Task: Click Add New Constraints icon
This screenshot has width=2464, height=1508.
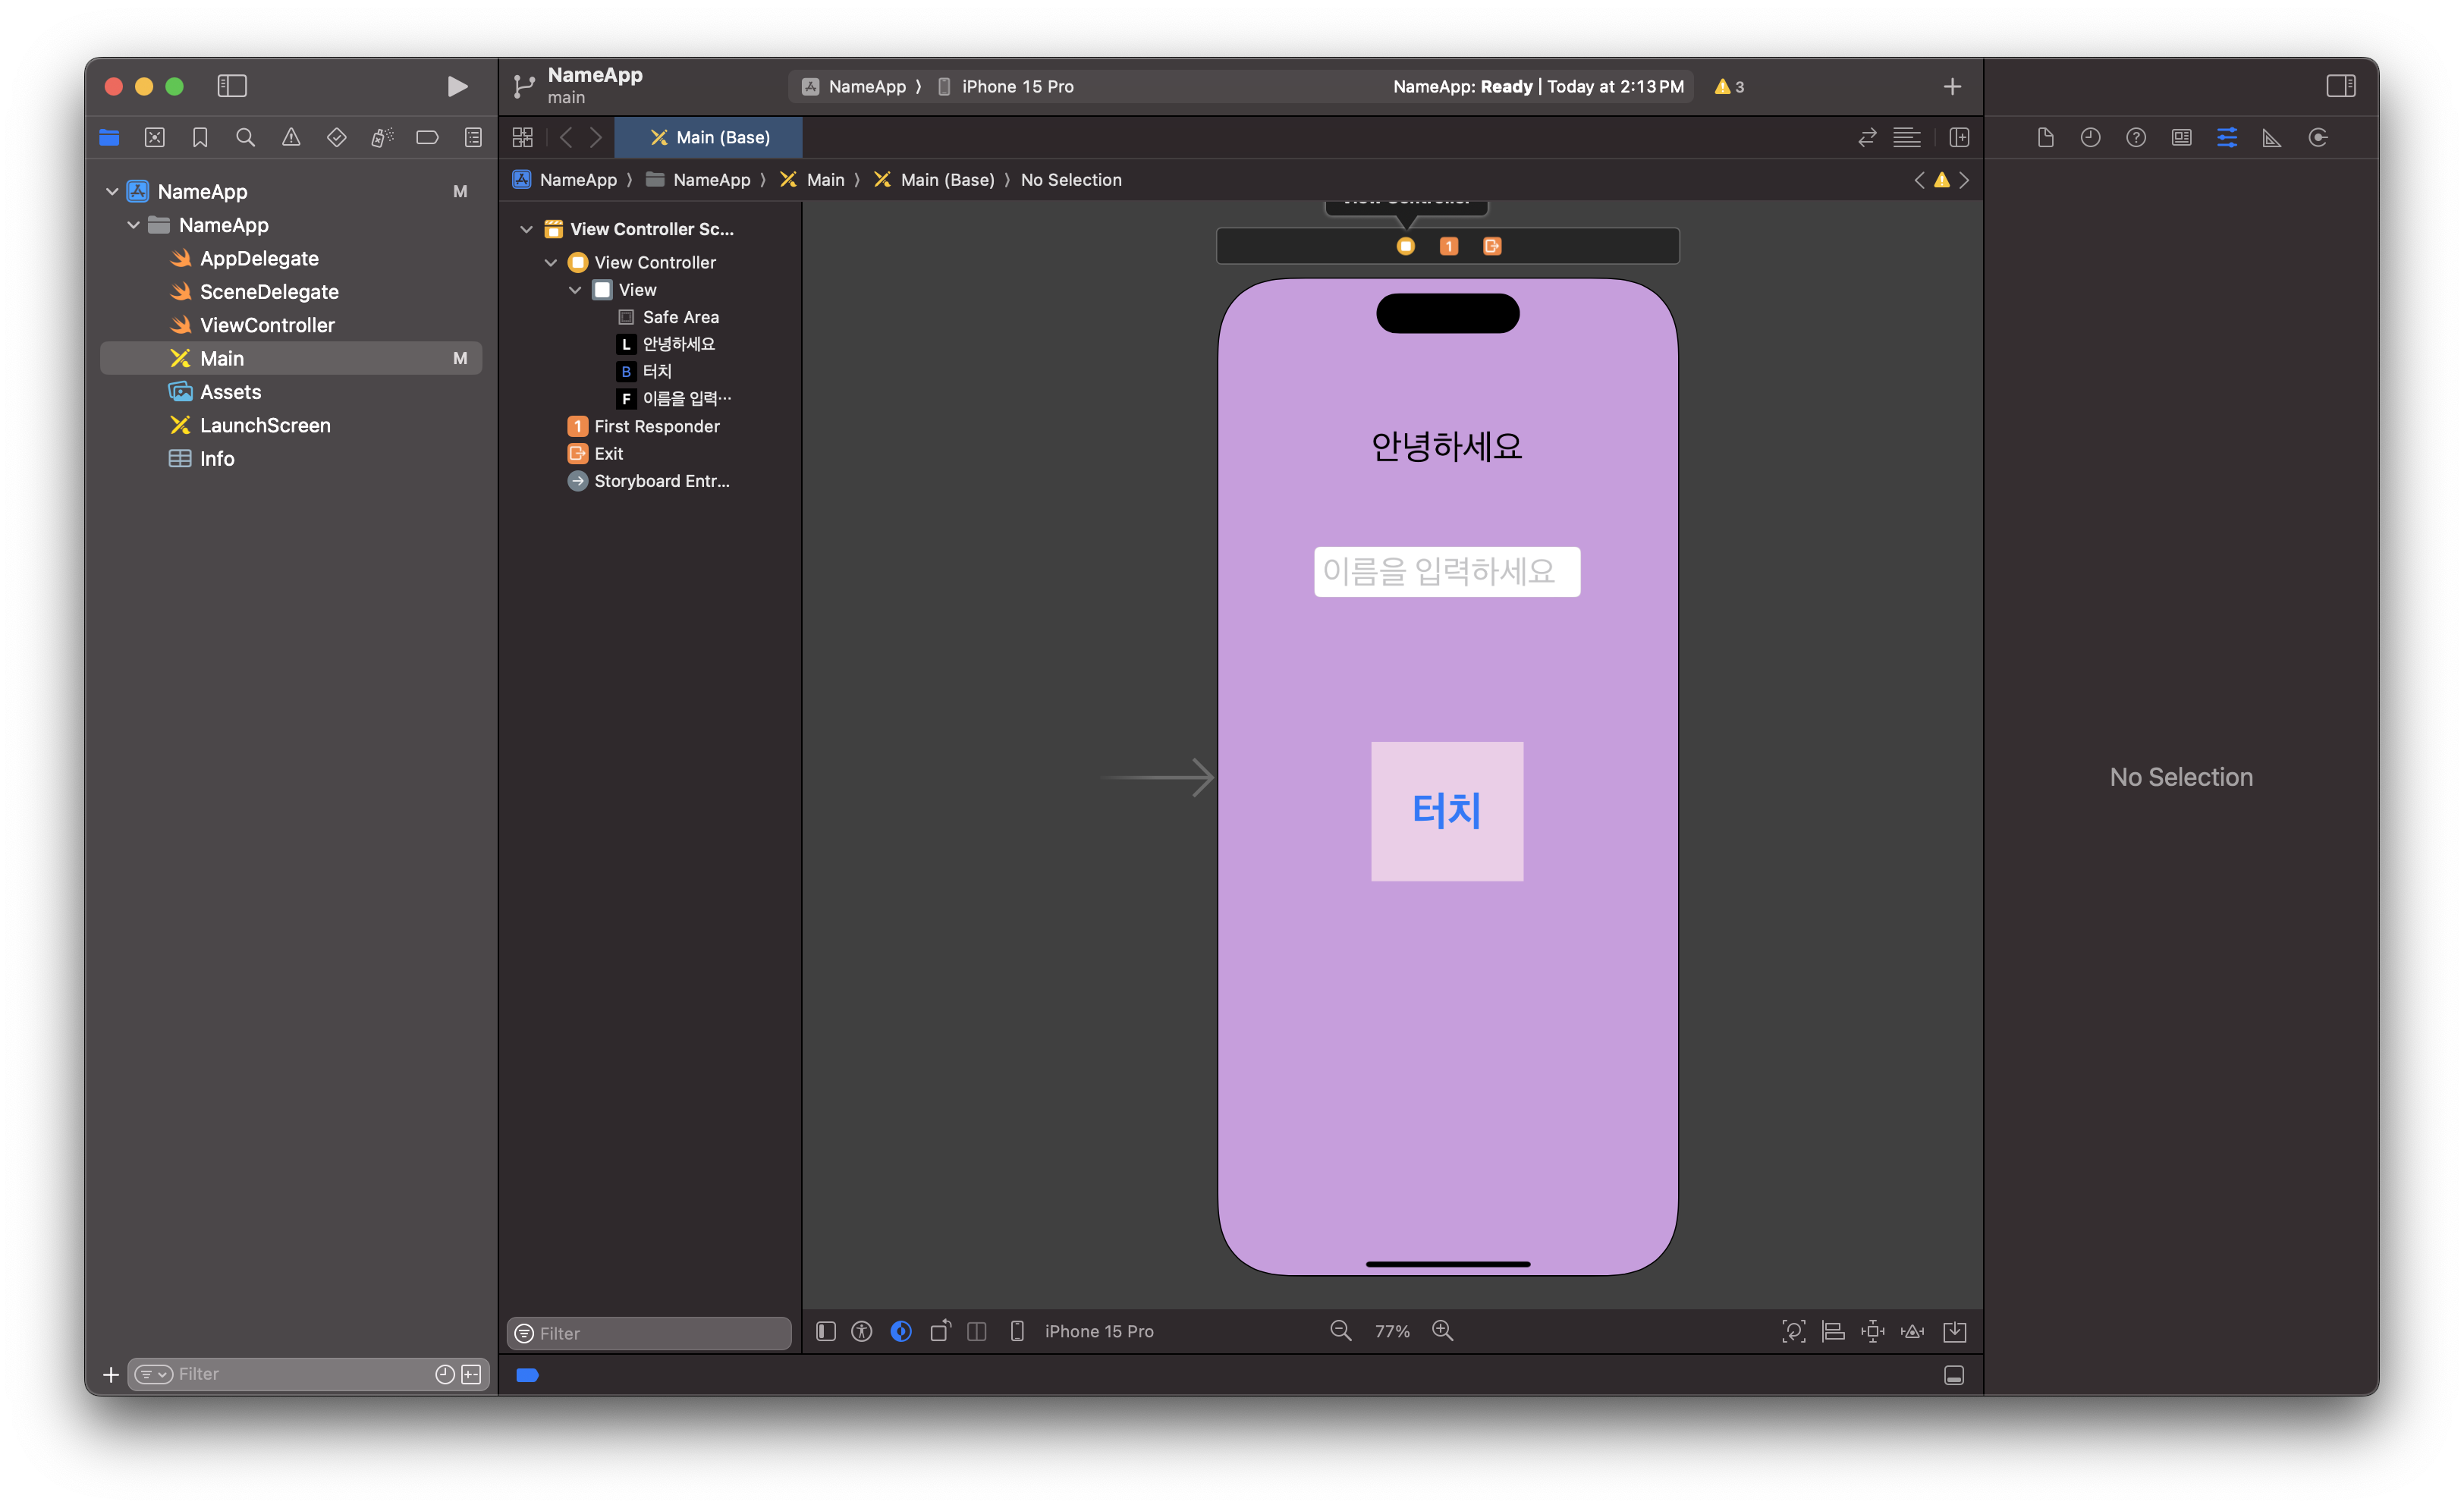Action: click(x=1872, y=1331)
